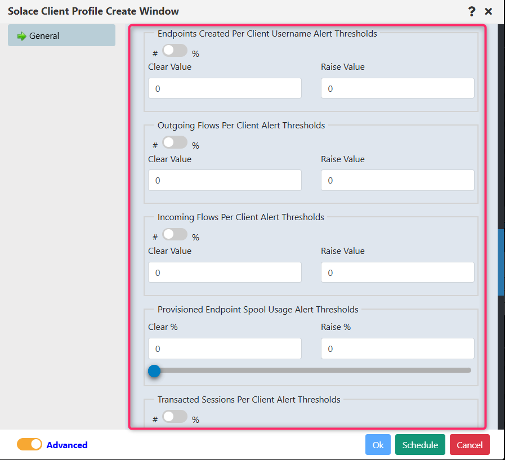Click 'Incoming Flows Per Client Alert Thresholds' heading
This screenshot has width=505, height=460.
pos(240,217)
